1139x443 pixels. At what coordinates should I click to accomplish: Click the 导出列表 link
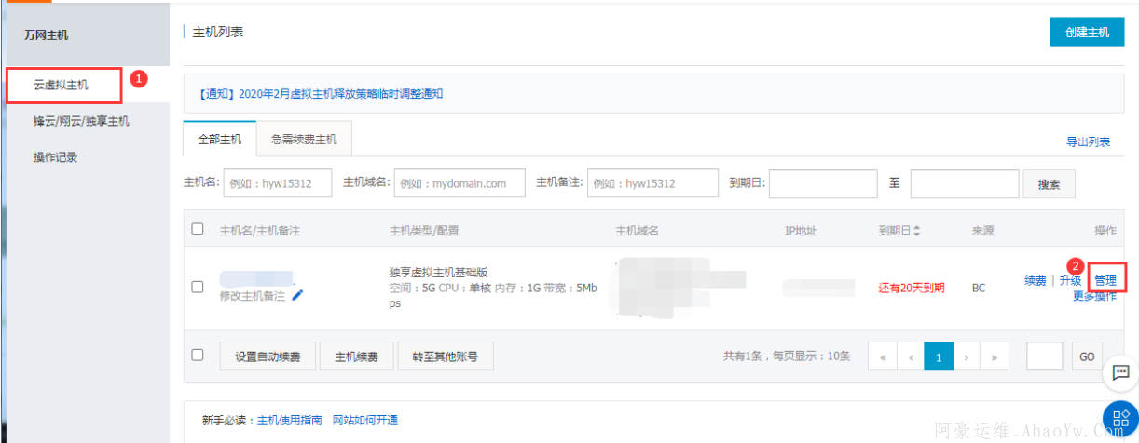coord(1088,142)
